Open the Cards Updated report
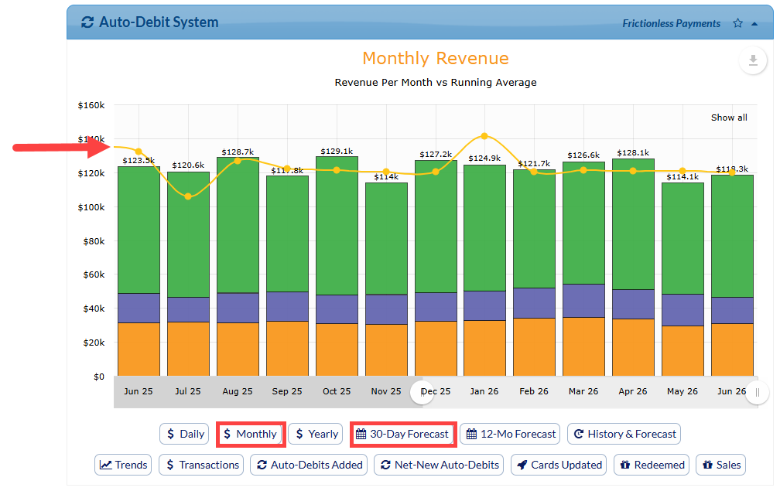Image resolution: width=780 pixels, height=491 pixels. (559, 465)
